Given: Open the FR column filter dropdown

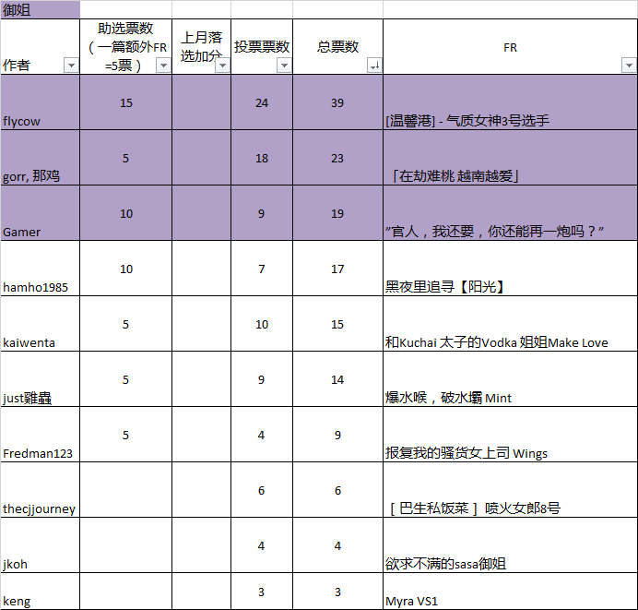Looking at the screenshot, I should click(628, 66).
